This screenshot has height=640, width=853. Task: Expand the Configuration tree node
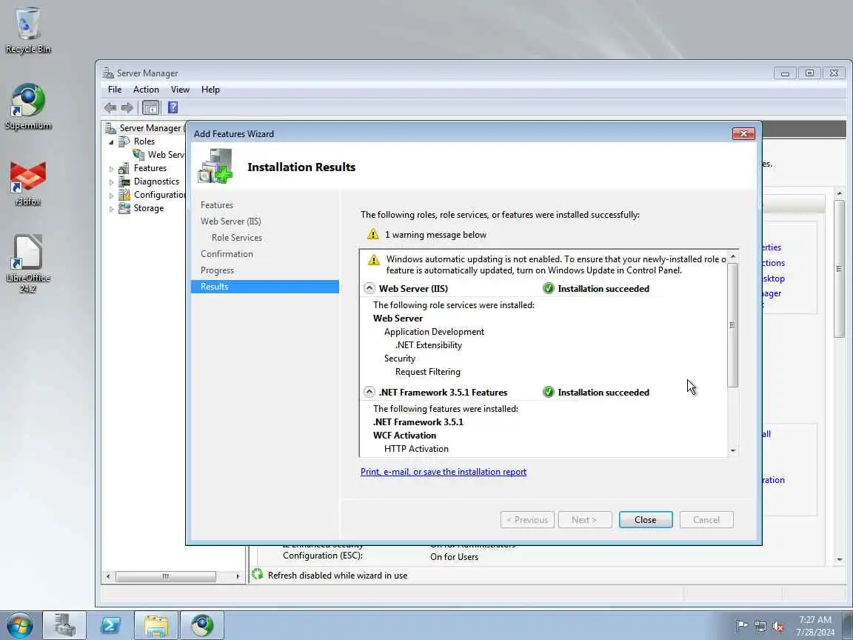coord(111,196)
